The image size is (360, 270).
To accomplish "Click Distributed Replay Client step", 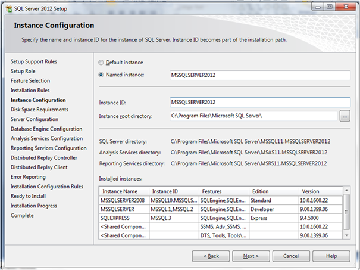I will coord(39,167).
